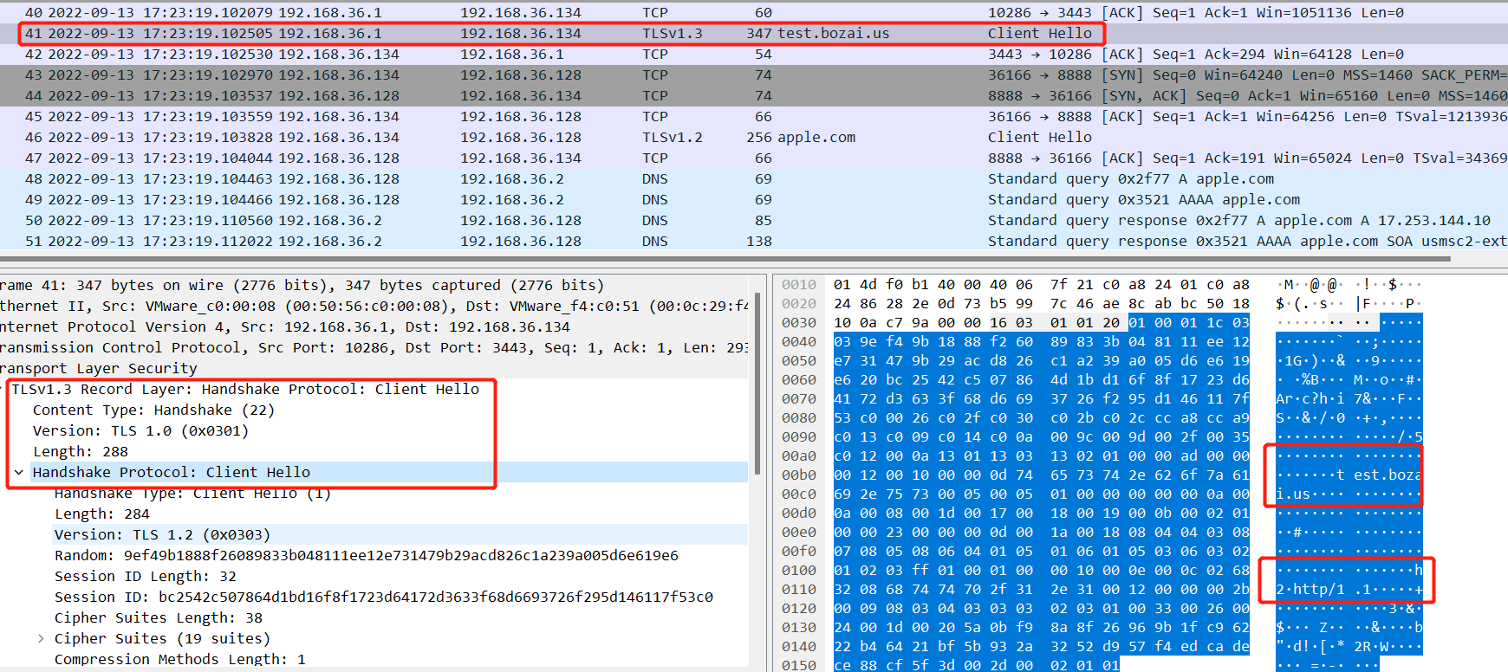1508x672 pixels.
Task: Select packet 41 TLSv1.3 Client Hello row
Action: tap(754, 33)
